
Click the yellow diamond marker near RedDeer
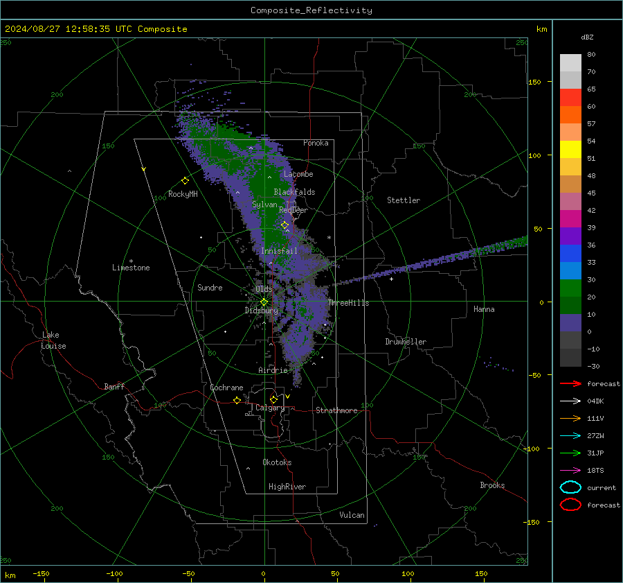pyautogui.click(x=285, y=225)
